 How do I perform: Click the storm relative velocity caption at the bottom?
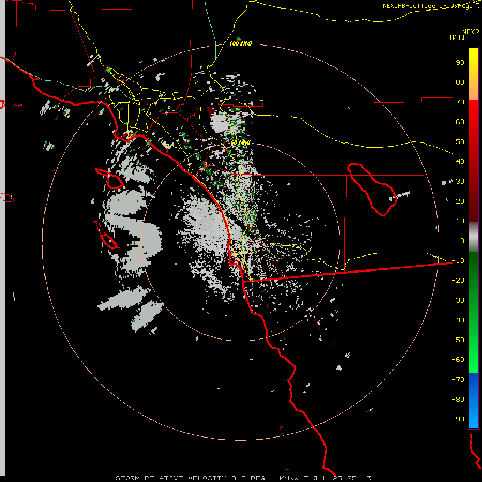243,478
